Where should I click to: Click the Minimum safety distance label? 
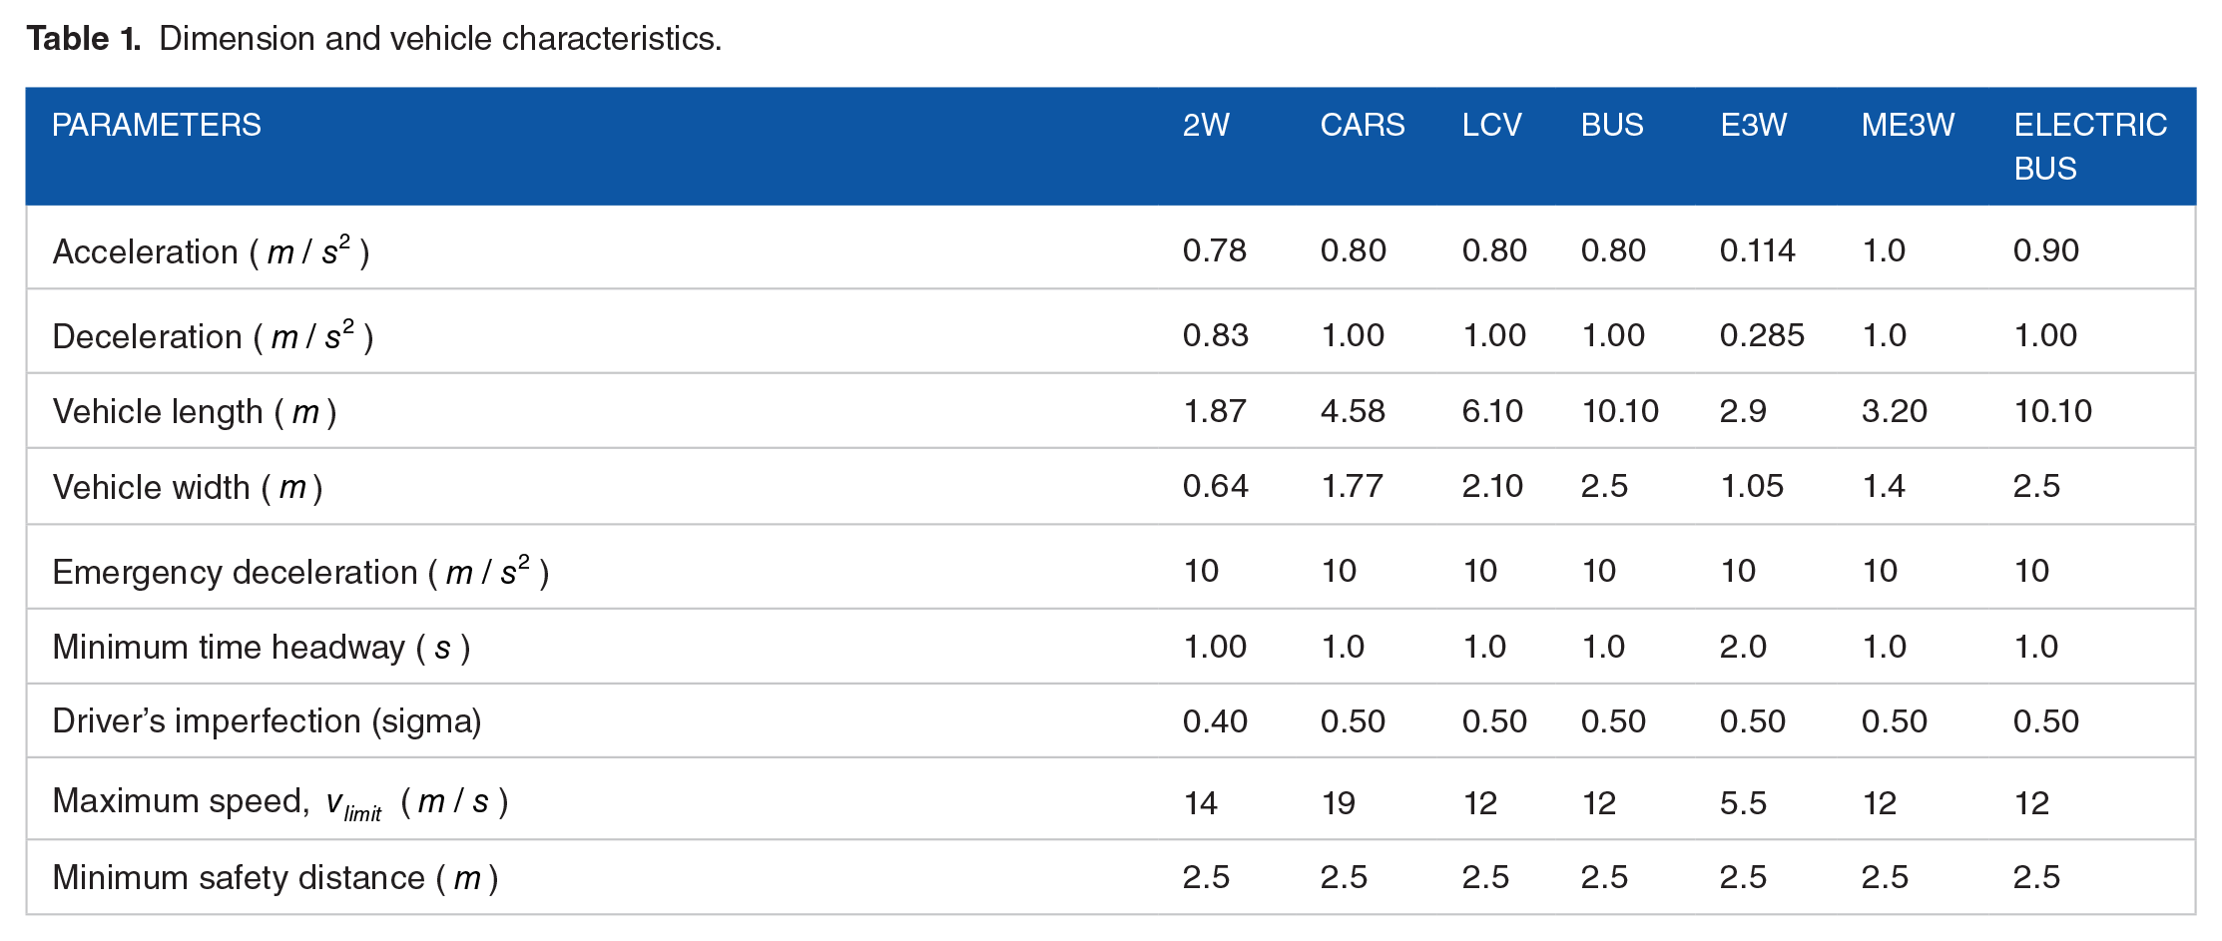tap(276, 877)
